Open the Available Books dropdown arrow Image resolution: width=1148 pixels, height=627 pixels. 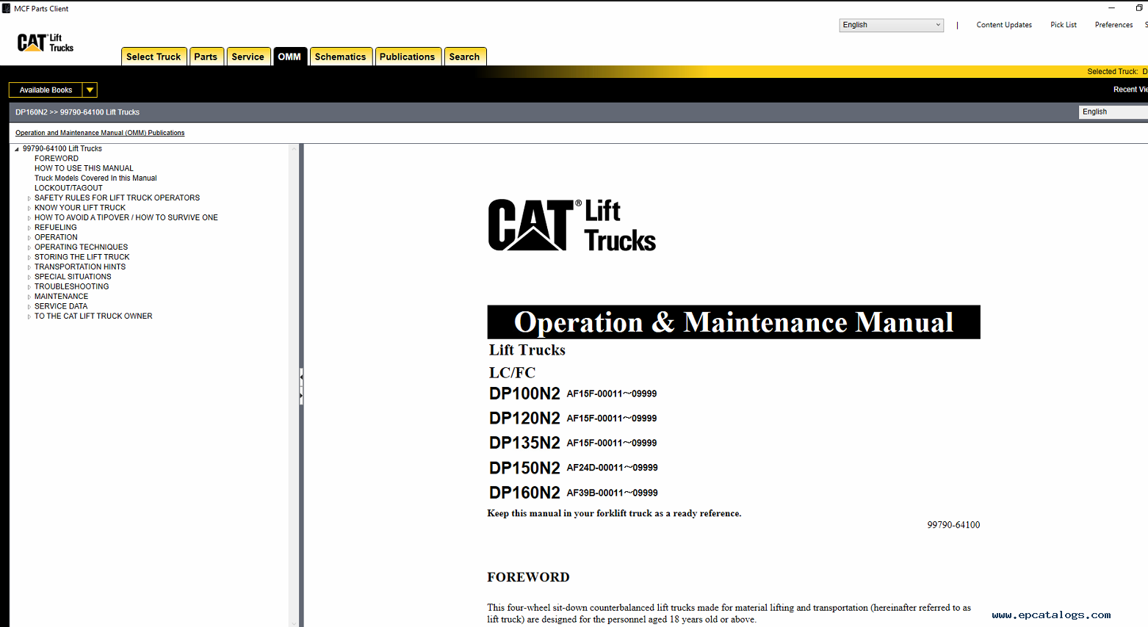pyautogui.click(x=90, y=90)
